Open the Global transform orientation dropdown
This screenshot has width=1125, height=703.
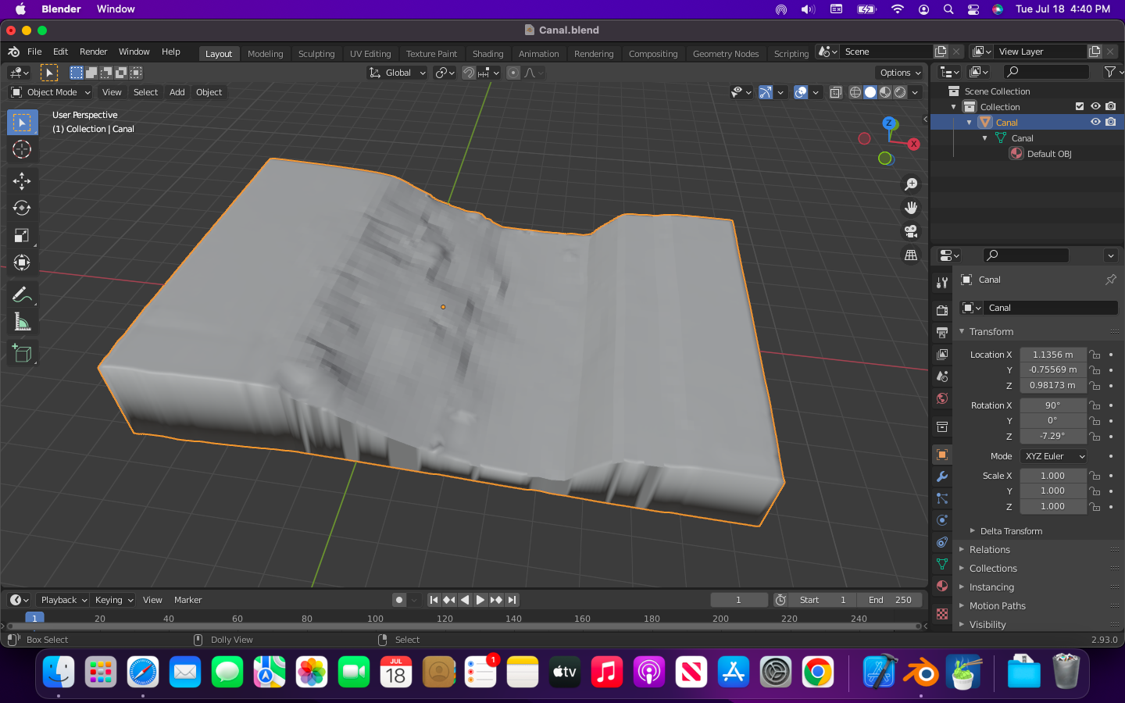(398, 73)
